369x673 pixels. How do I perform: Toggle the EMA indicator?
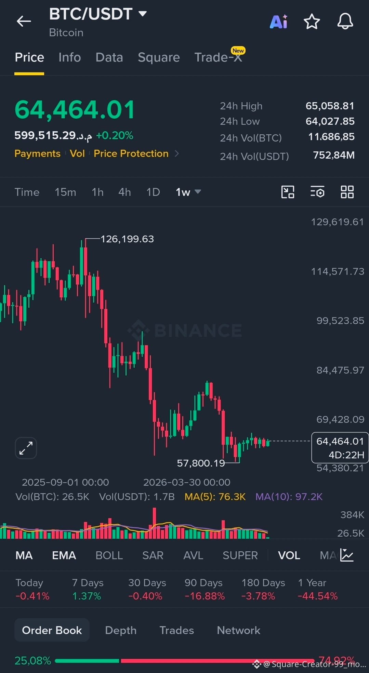(64, 555)
